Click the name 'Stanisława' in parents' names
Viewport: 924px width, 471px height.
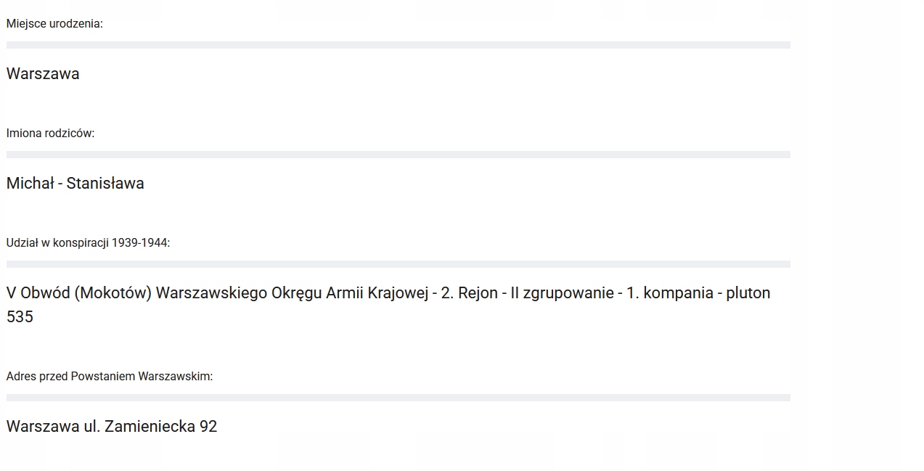pyautogui.click(x=105, y=184)
